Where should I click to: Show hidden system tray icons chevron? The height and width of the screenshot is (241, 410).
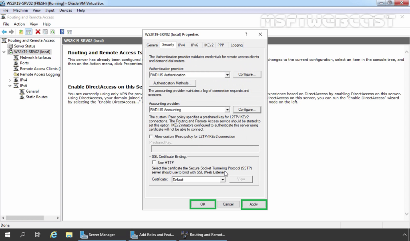pyautogui.click(x=404, y=235)
